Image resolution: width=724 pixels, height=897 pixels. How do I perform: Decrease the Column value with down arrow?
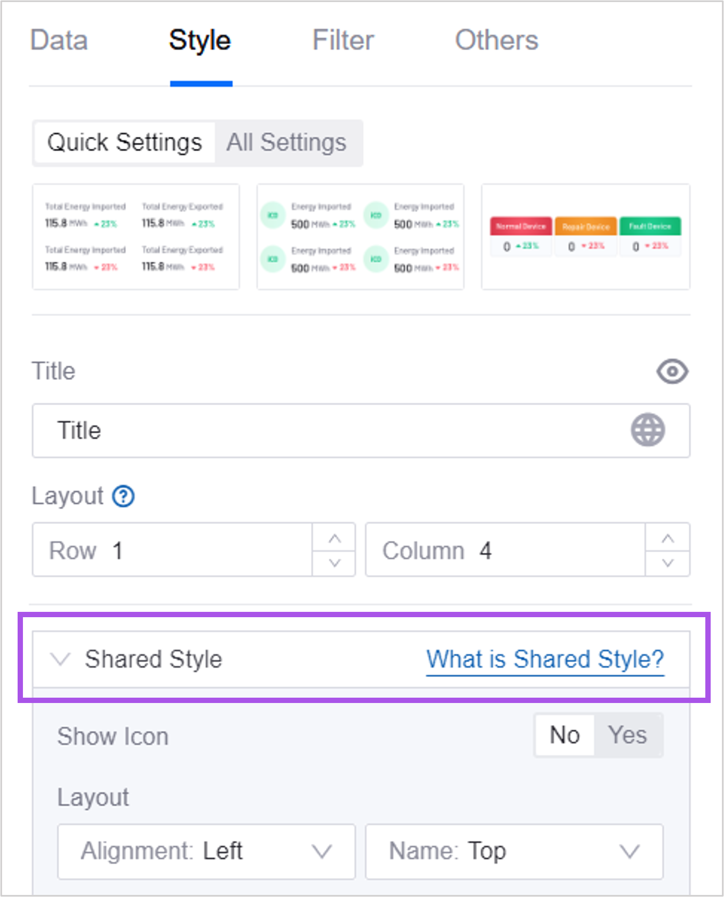tap(667, 563)
